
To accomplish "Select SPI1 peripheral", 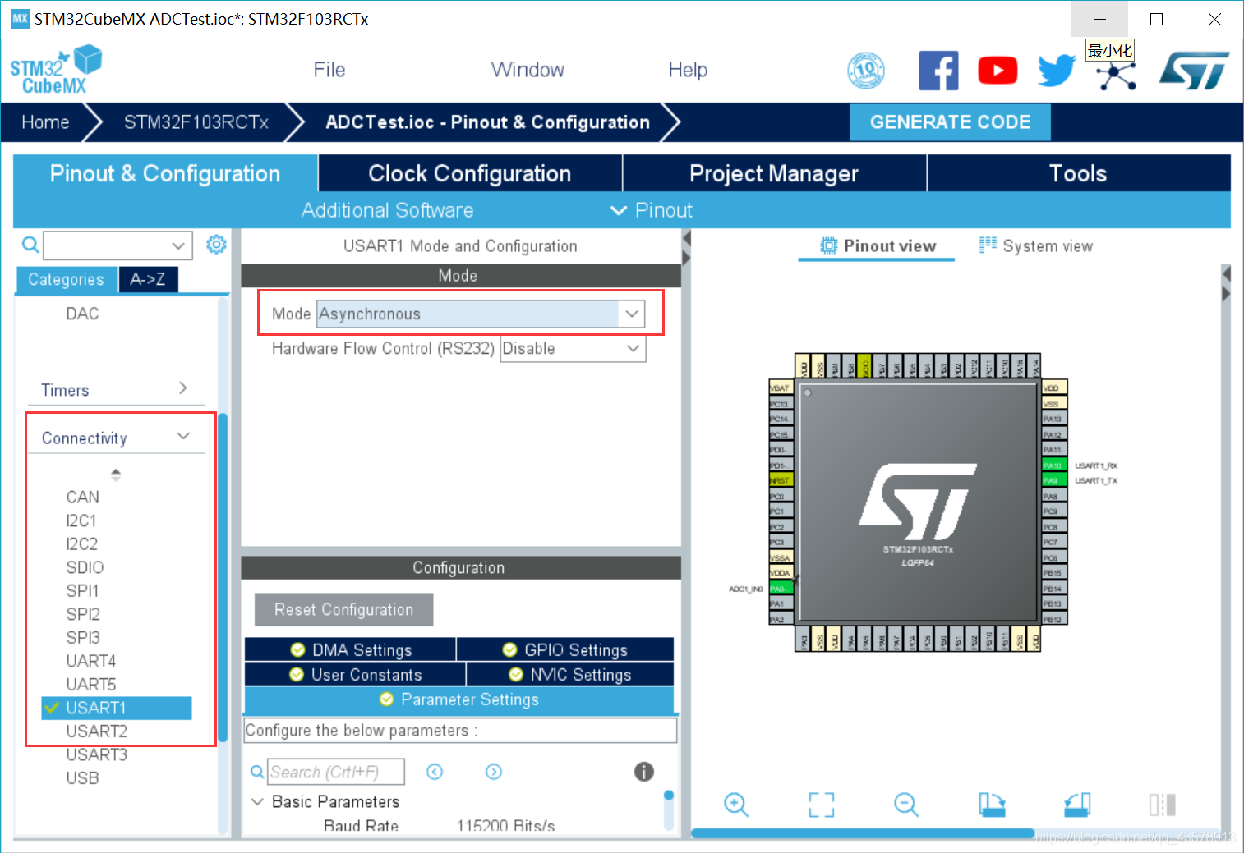I will [x=83, y=590].
